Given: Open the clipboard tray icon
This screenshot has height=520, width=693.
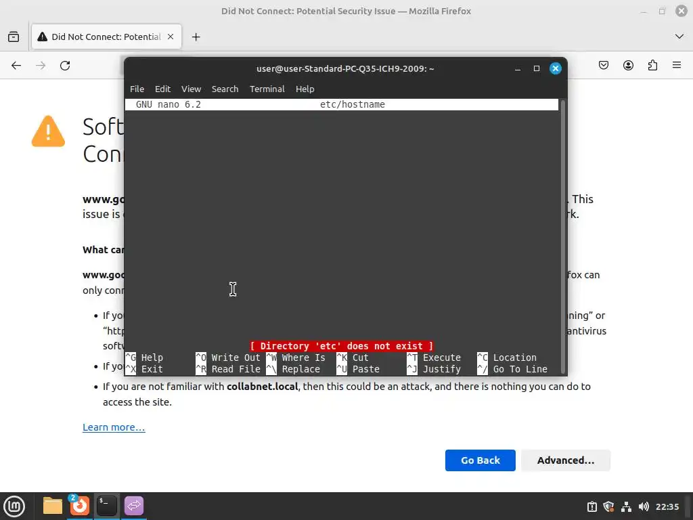Looking at the screenshot, I should (x=591, y=506).
